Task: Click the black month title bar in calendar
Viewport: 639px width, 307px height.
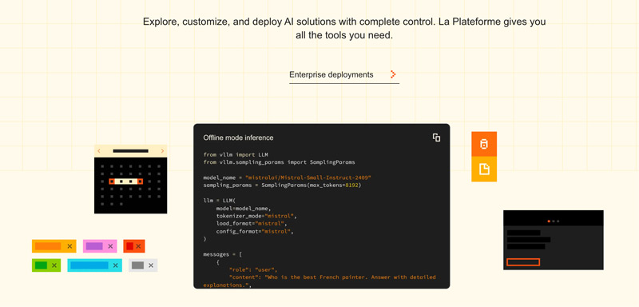Action: 130,151
